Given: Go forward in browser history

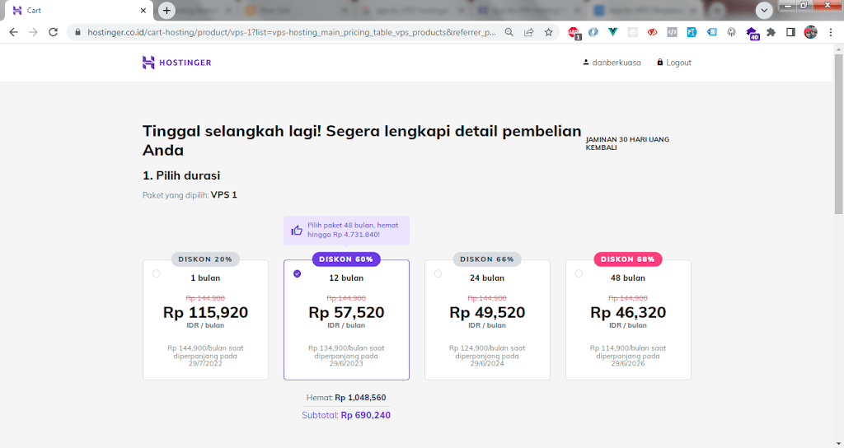Looking at the screenshot, I should click(x=33, y=32).
